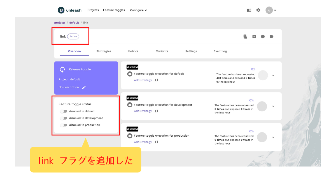
Task: Copy the link feature toggle
Action: [245, 37]
